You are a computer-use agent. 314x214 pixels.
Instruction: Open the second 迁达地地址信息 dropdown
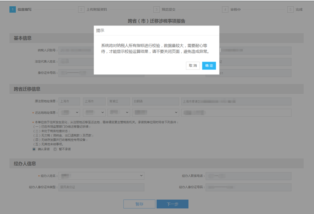click(94, 113)
